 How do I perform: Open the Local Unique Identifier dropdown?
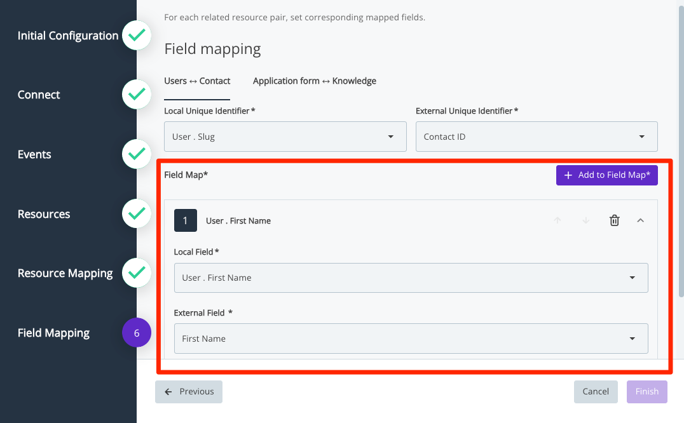pyautogui.click(x=285, y=137)
